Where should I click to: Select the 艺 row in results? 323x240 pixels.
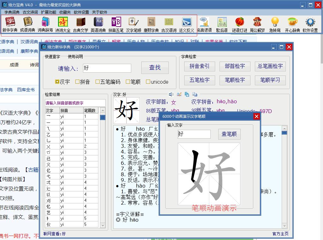(x=72, y=213)
